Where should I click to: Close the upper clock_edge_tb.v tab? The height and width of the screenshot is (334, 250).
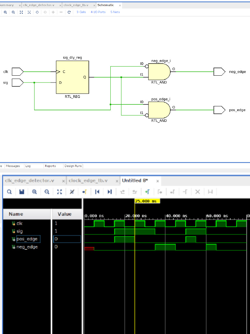point(94,5)
